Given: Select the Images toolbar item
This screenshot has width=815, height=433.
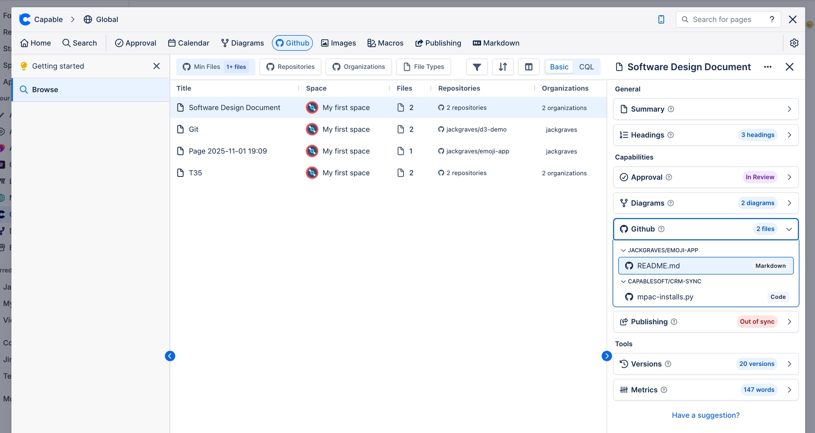Looking at the screenshot, I should click(338, 43).
